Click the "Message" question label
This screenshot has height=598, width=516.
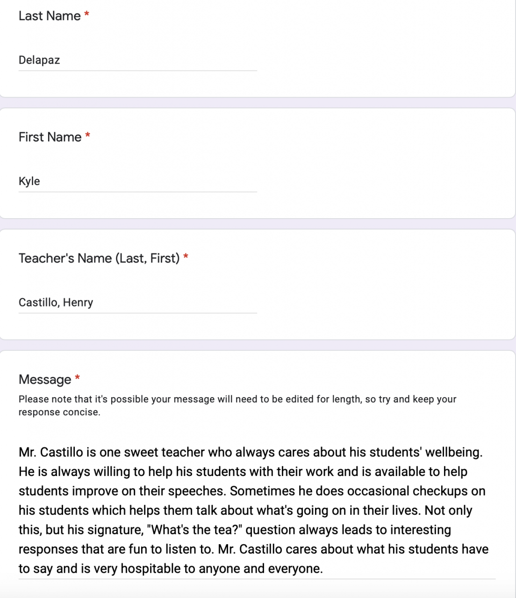(45, 379)
